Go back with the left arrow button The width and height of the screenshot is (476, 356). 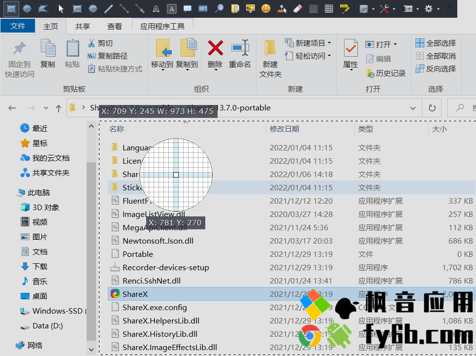12,108
